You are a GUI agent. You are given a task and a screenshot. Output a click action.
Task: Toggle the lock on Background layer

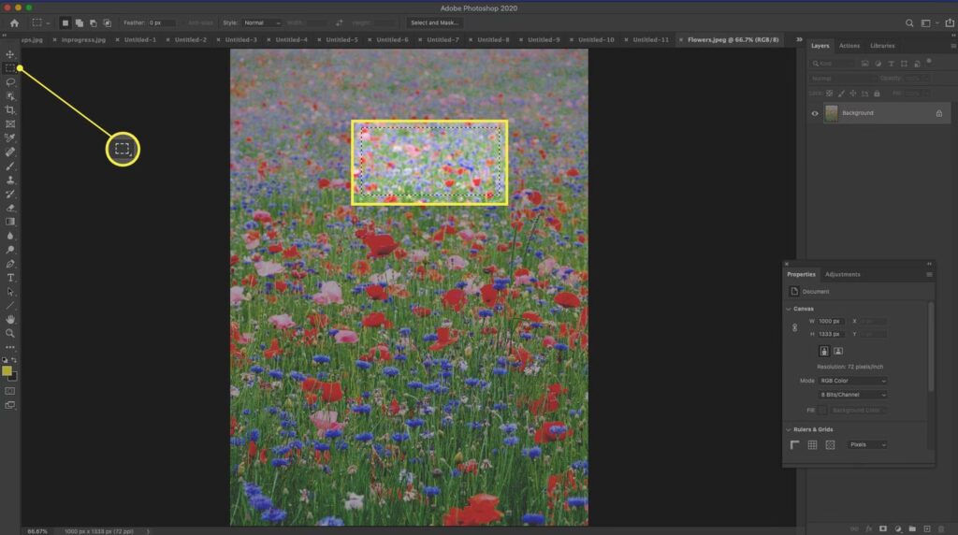pos(938,113)
